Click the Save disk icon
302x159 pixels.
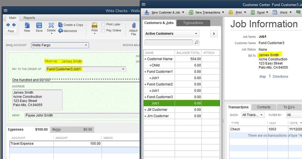(39, 25)
